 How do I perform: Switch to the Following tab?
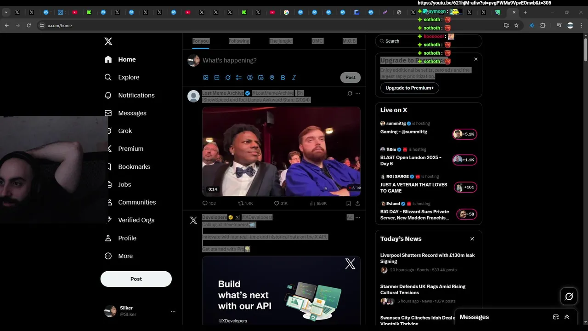239,41
